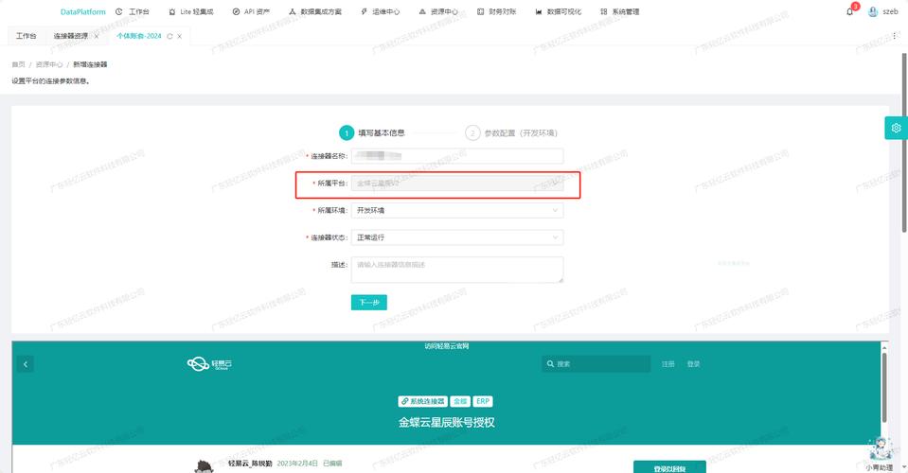This screenshot has width=908, height=473.
Task: Open the 所属平台 dropdown
Action: [x=457, y=183]
